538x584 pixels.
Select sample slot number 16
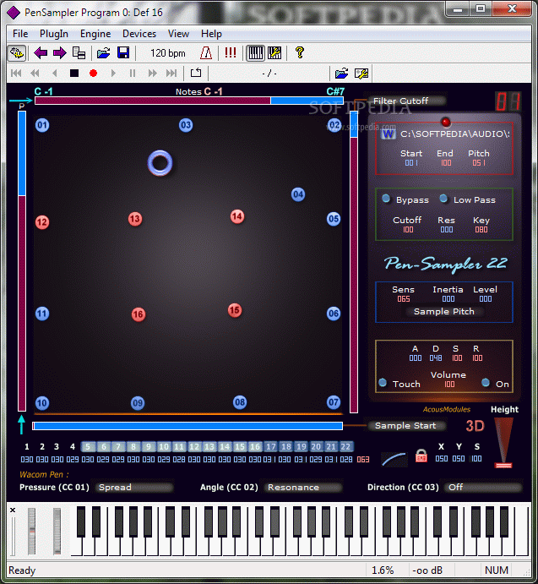[255, 446]
